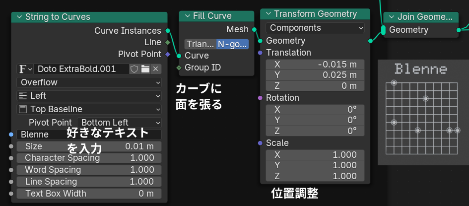Open the Overflow dropdown

coord(89,82)
